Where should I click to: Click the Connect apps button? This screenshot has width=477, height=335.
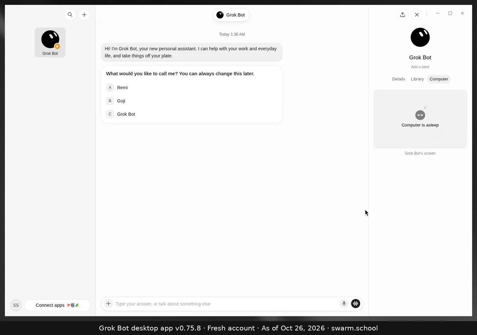coord(57,305)
